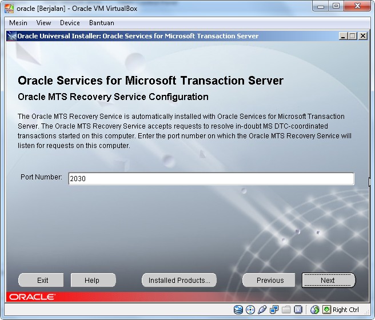Click the VirtualBox window title bar icon

(x=9, y=9)
